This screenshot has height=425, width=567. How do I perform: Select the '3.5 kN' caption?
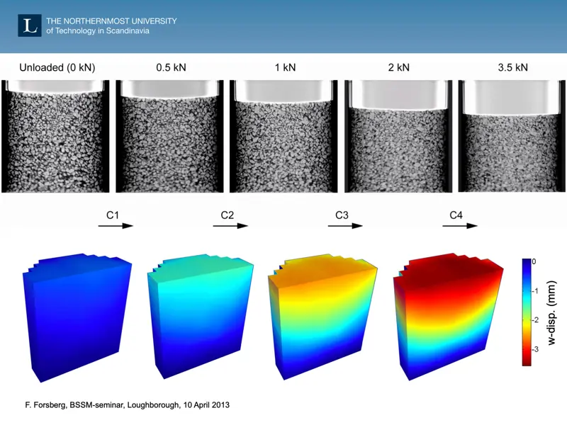512,68
